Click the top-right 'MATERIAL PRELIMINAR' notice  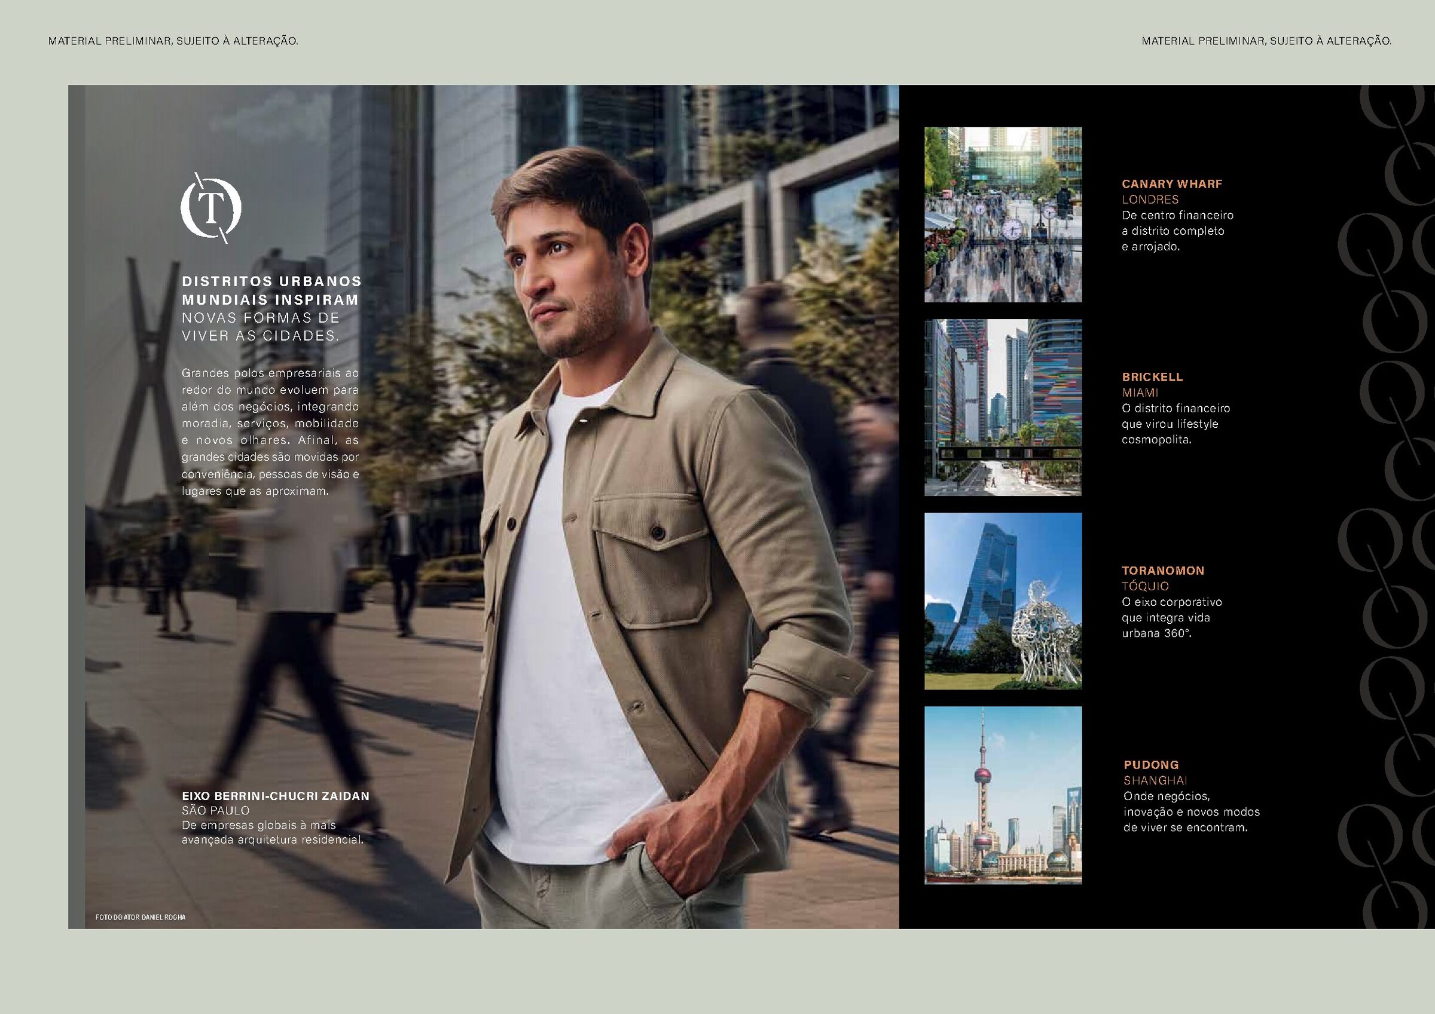click(x=1266, y=41)
